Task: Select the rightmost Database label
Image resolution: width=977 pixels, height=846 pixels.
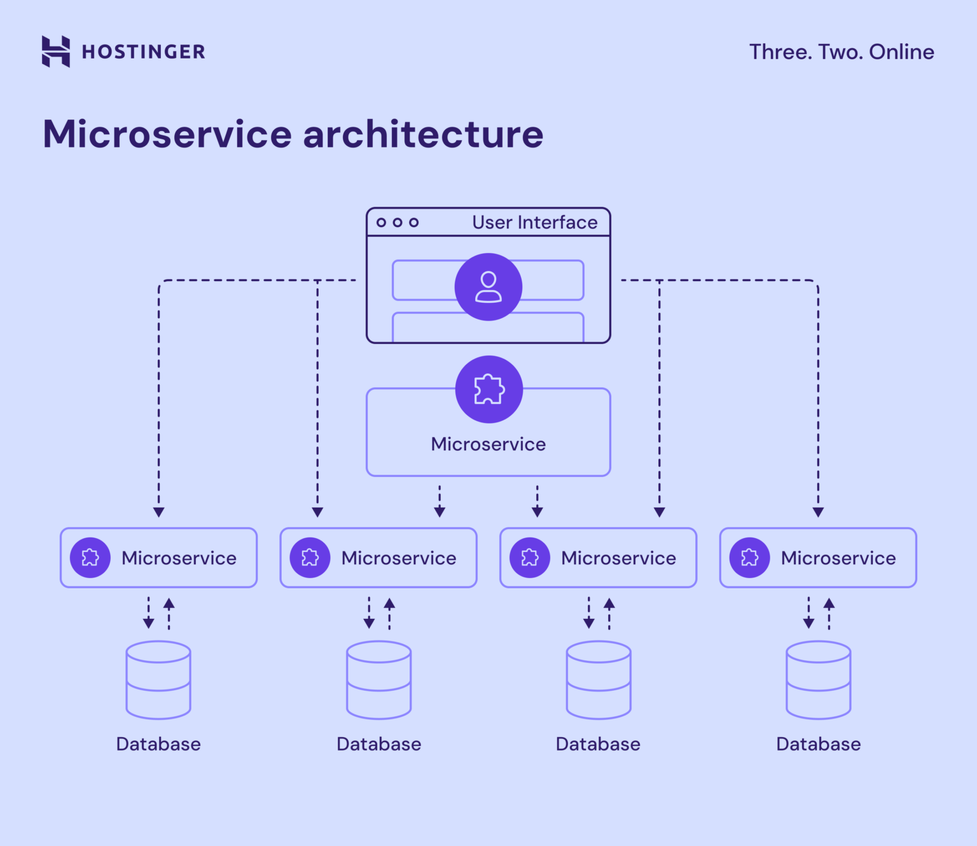Action: click(818, 744)
